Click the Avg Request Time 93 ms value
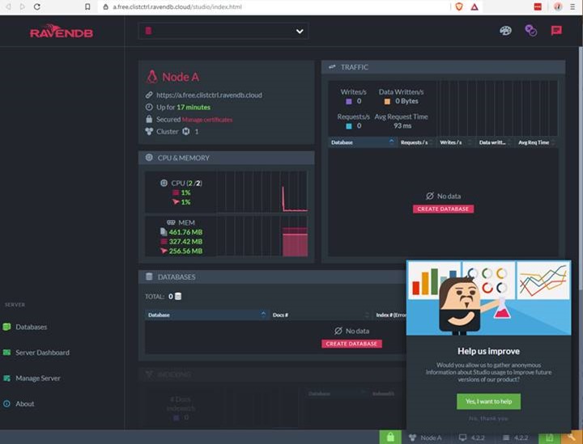The height and width of the screenshot is (444, 583). click(402, 126)
